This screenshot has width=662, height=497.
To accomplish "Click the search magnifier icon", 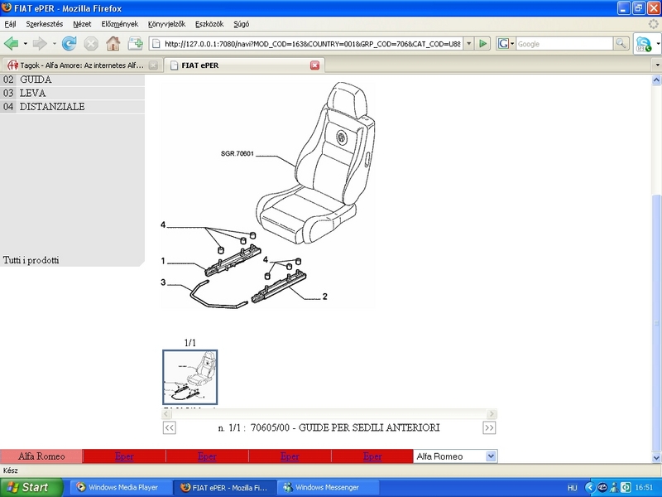I will (x=620, y=44).
